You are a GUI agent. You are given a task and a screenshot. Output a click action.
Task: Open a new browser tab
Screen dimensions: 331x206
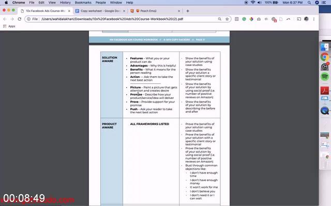tap(188, 11)
